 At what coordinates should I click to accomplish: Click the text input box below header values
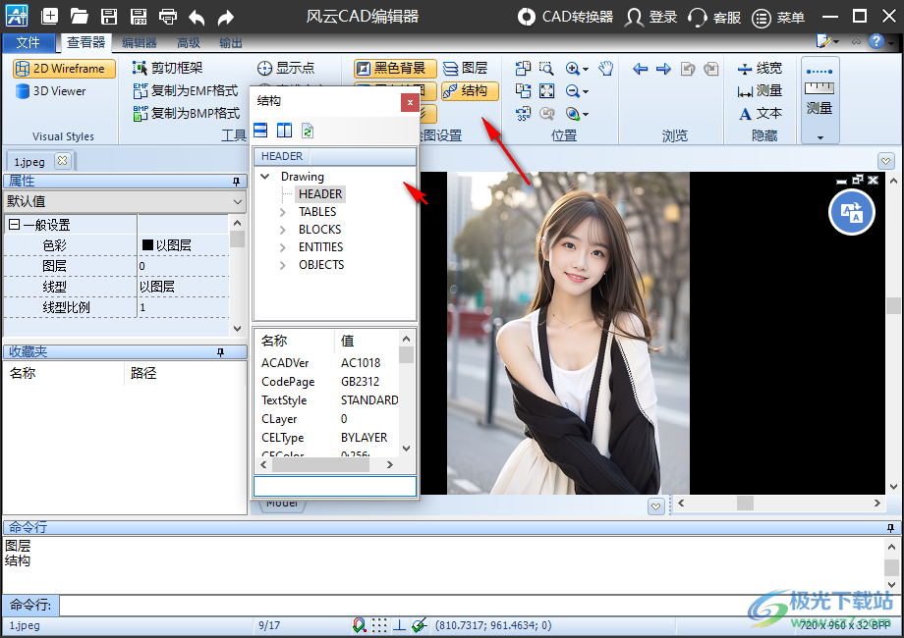(335, 486)
